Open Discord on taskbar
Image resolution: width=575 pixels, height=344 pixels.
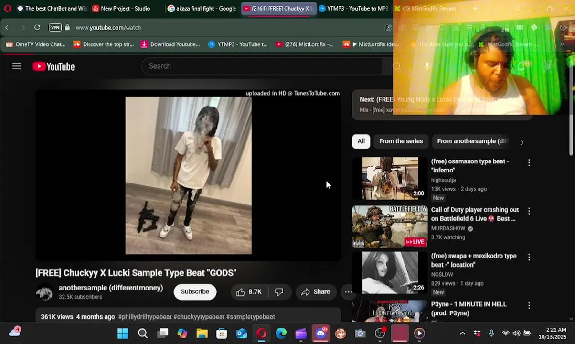[x=320, y=333]
